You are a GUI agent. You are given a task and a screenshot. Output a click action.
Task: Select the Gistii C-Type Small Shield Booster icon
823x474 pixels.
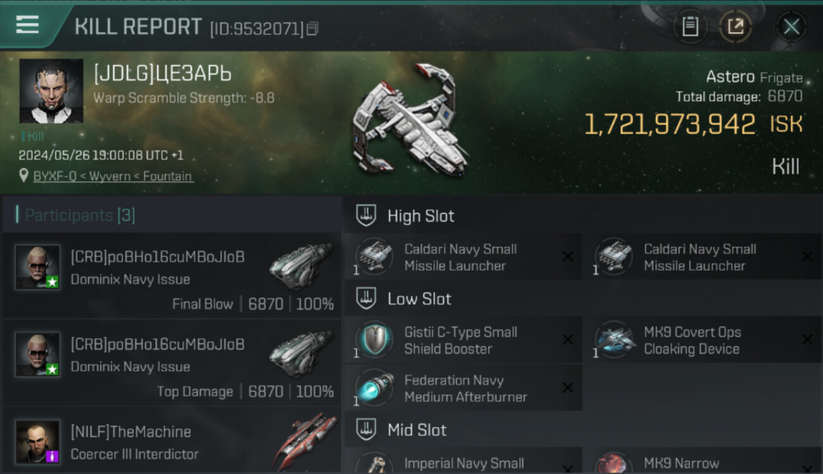coord(374,339)
